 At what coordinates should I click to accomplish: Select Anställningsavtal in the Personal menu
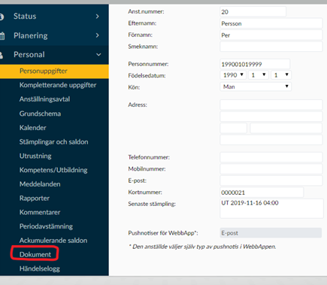tap(44, 99)
